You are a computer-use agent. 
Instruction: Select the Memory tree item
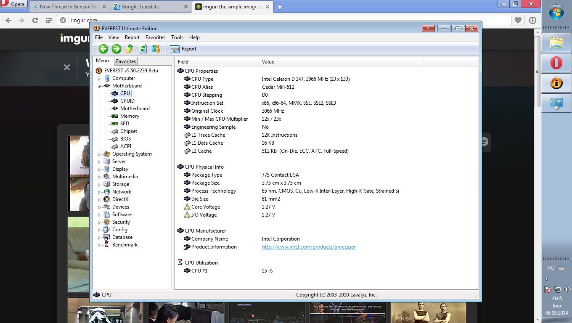point(130,116)
